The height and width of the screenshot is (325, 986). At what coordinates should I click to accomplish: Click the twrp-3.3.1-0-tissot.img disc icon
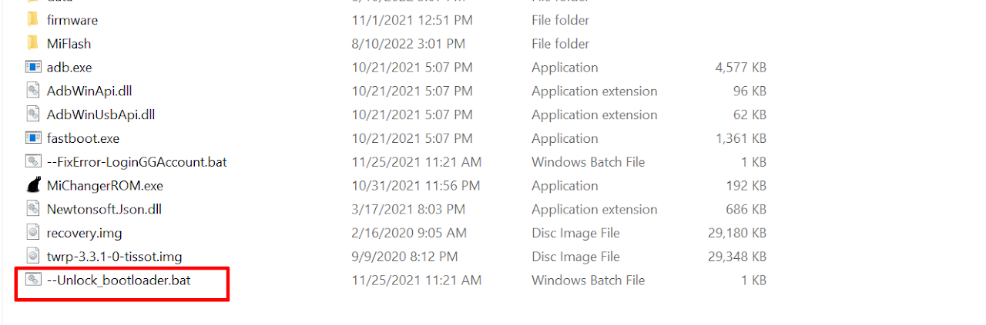click(x=32, y=257)
